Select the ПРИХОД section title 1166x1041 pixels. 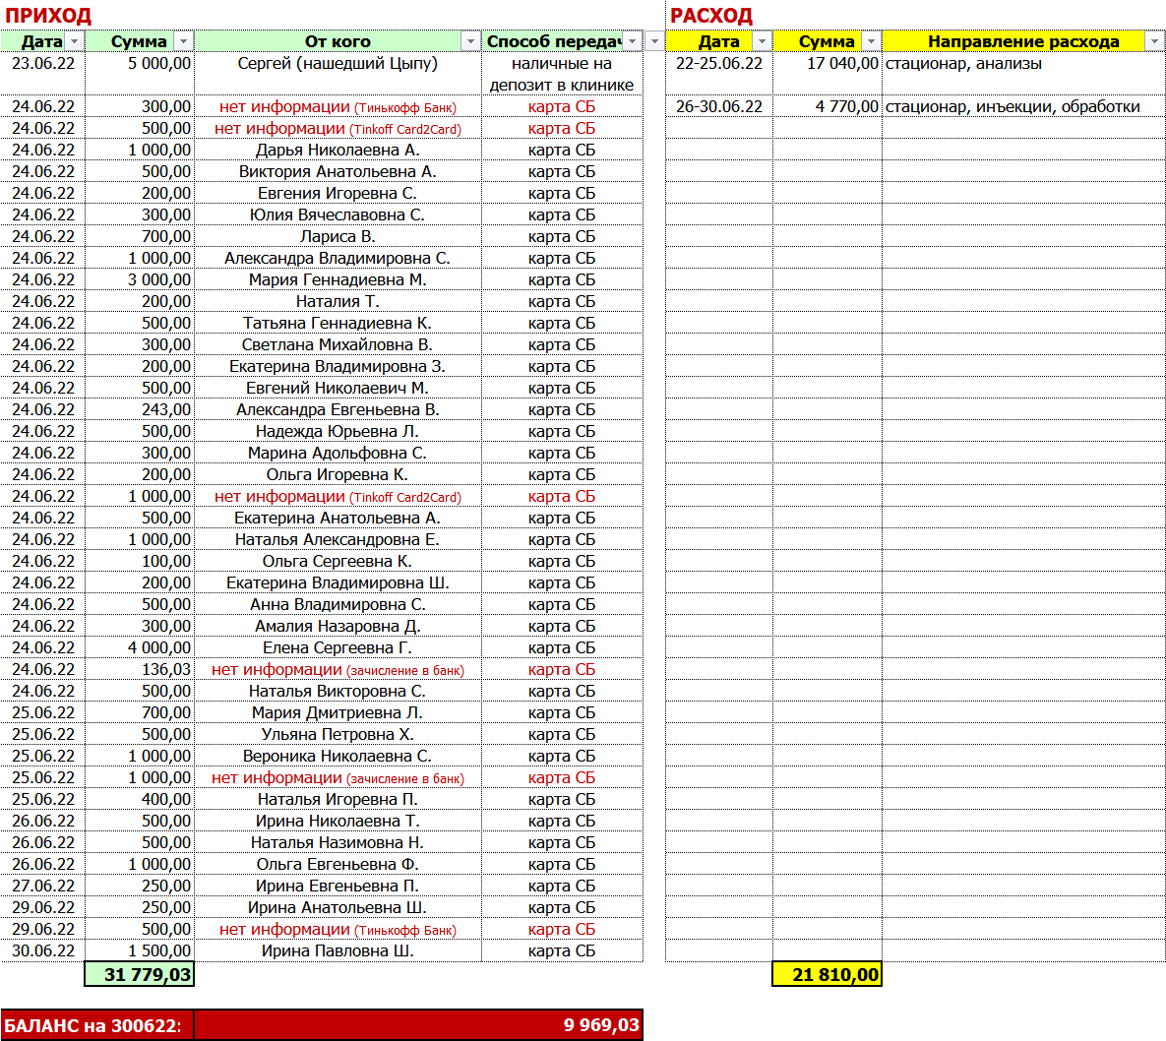[x=48, y=16]
